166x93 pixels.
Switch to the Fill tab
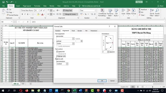click(x=86, y=31)
